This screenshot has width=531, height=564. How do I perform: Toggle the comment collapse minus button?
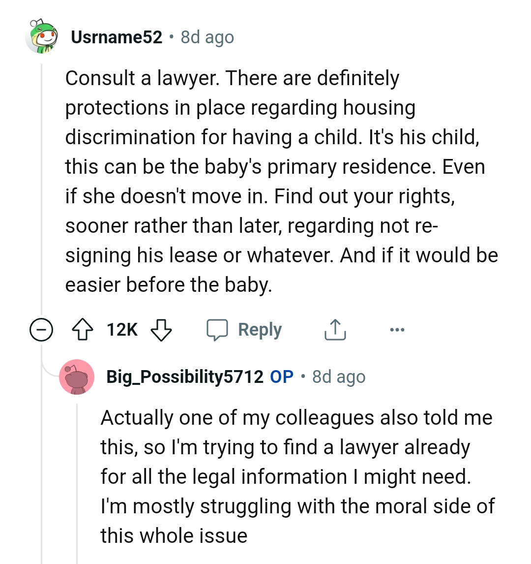pyautogui.click(x=42, y=329)
